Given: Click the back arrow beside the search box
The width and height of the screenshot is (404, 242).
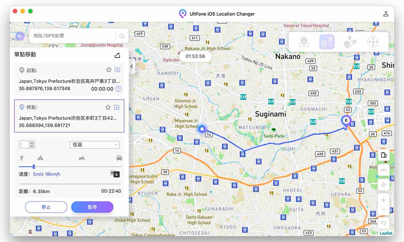Looking at the screenshot, I should click(20, 36).
